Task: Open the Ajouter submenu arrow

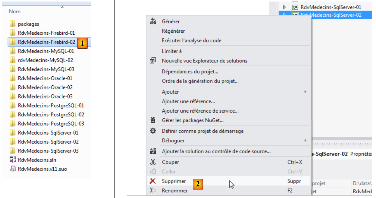Action: tap(305, 92)
